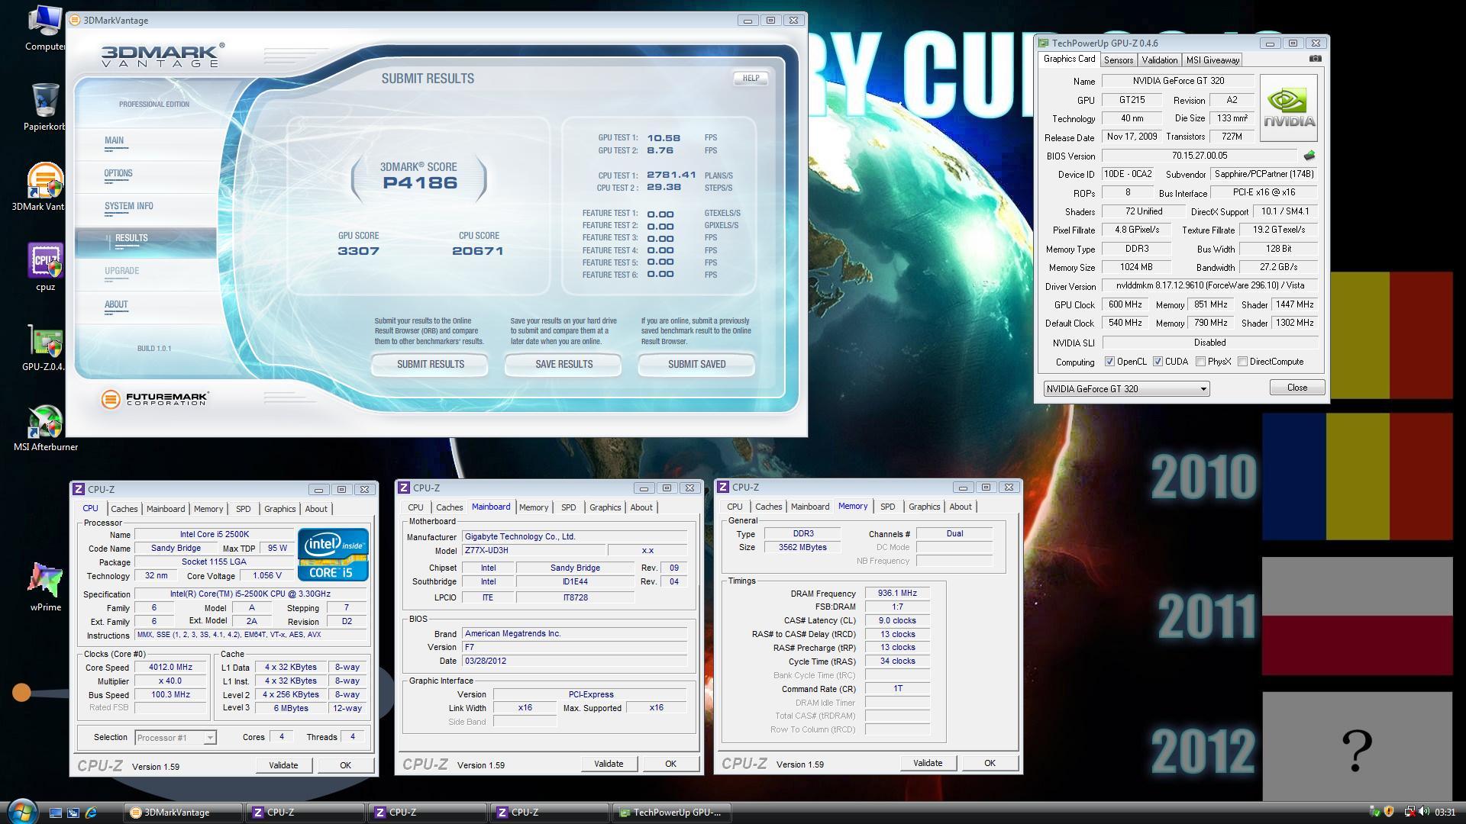Click the Switch Windows quick launch icon

pos(73,813)
